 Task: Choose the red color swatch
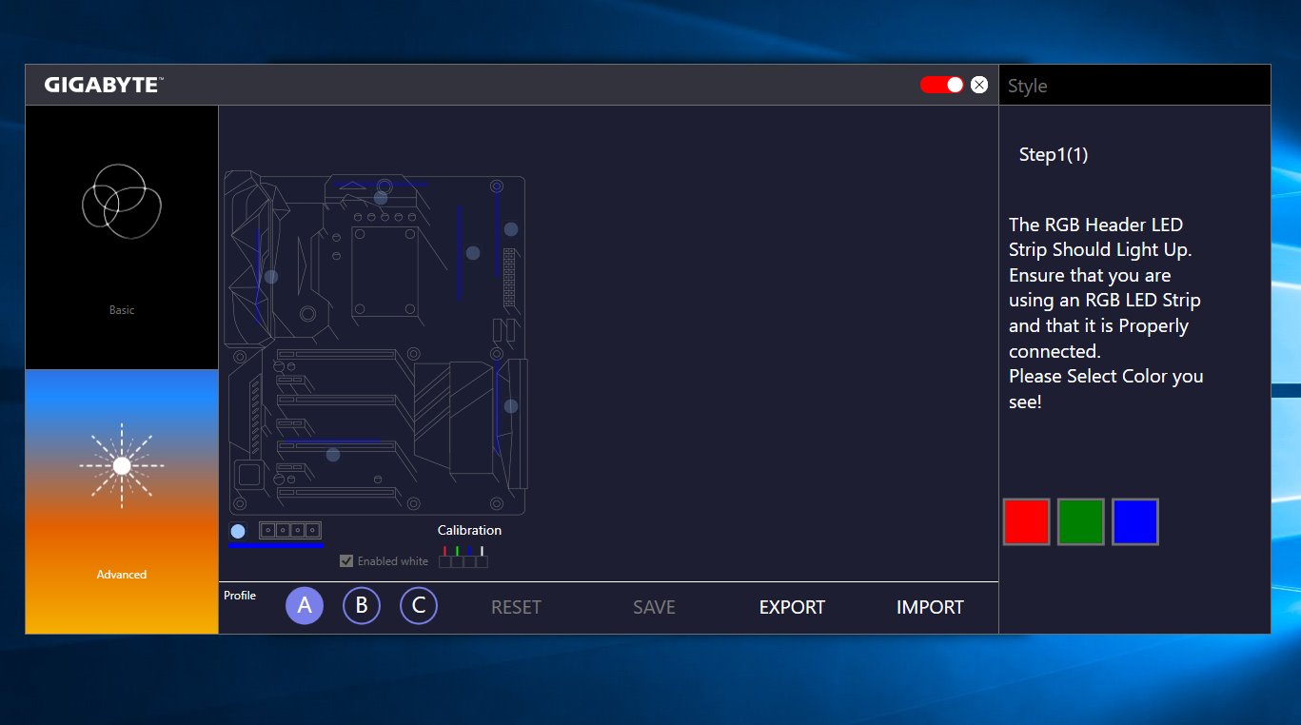tap(1026, 521)
